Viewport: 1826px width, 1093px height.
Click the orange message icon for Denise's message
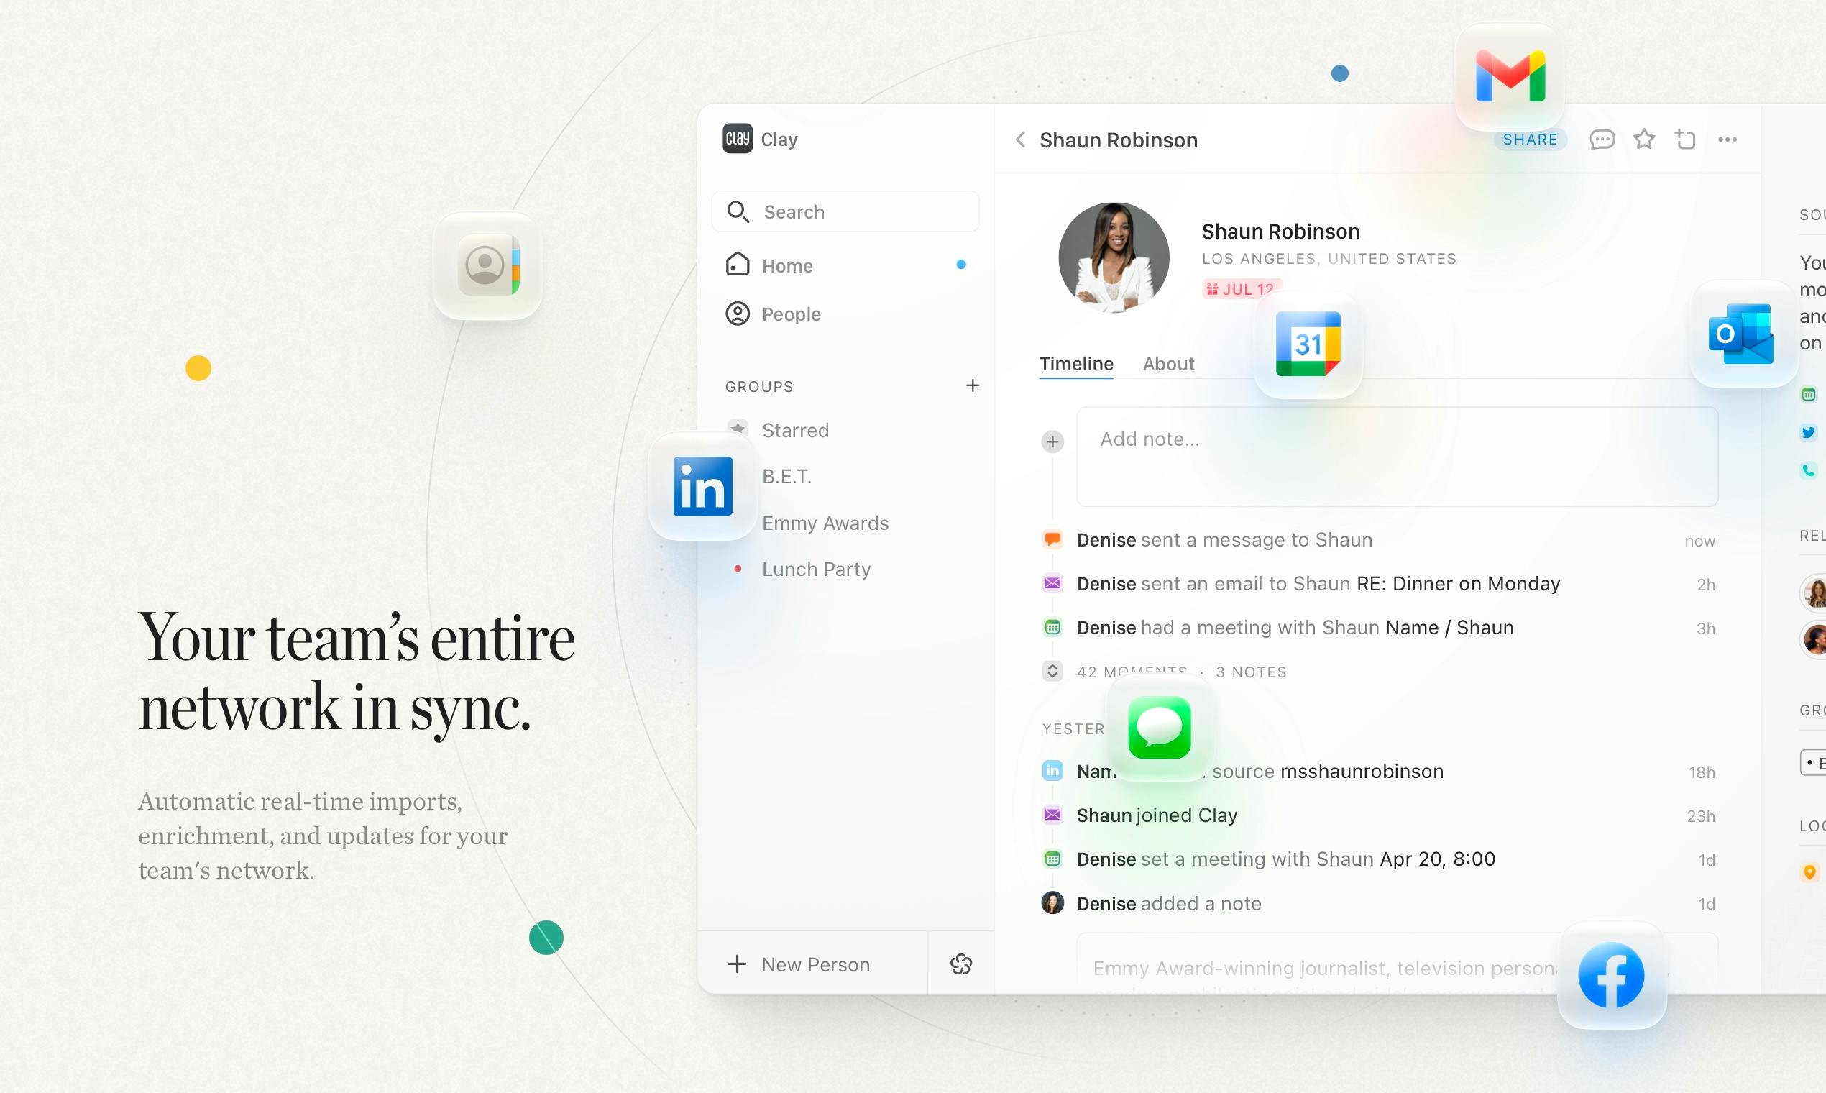coord(1052,539)
